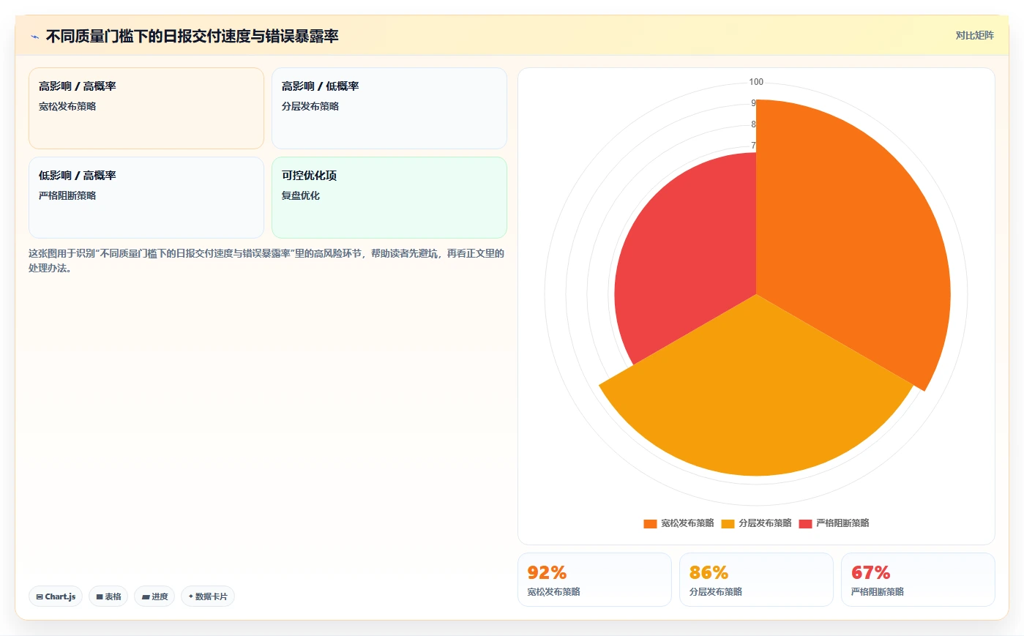Image resolution: width=1024 pixels, height=636 pixels.
Task: Click the 进度 tag chip
Action: 154,596
